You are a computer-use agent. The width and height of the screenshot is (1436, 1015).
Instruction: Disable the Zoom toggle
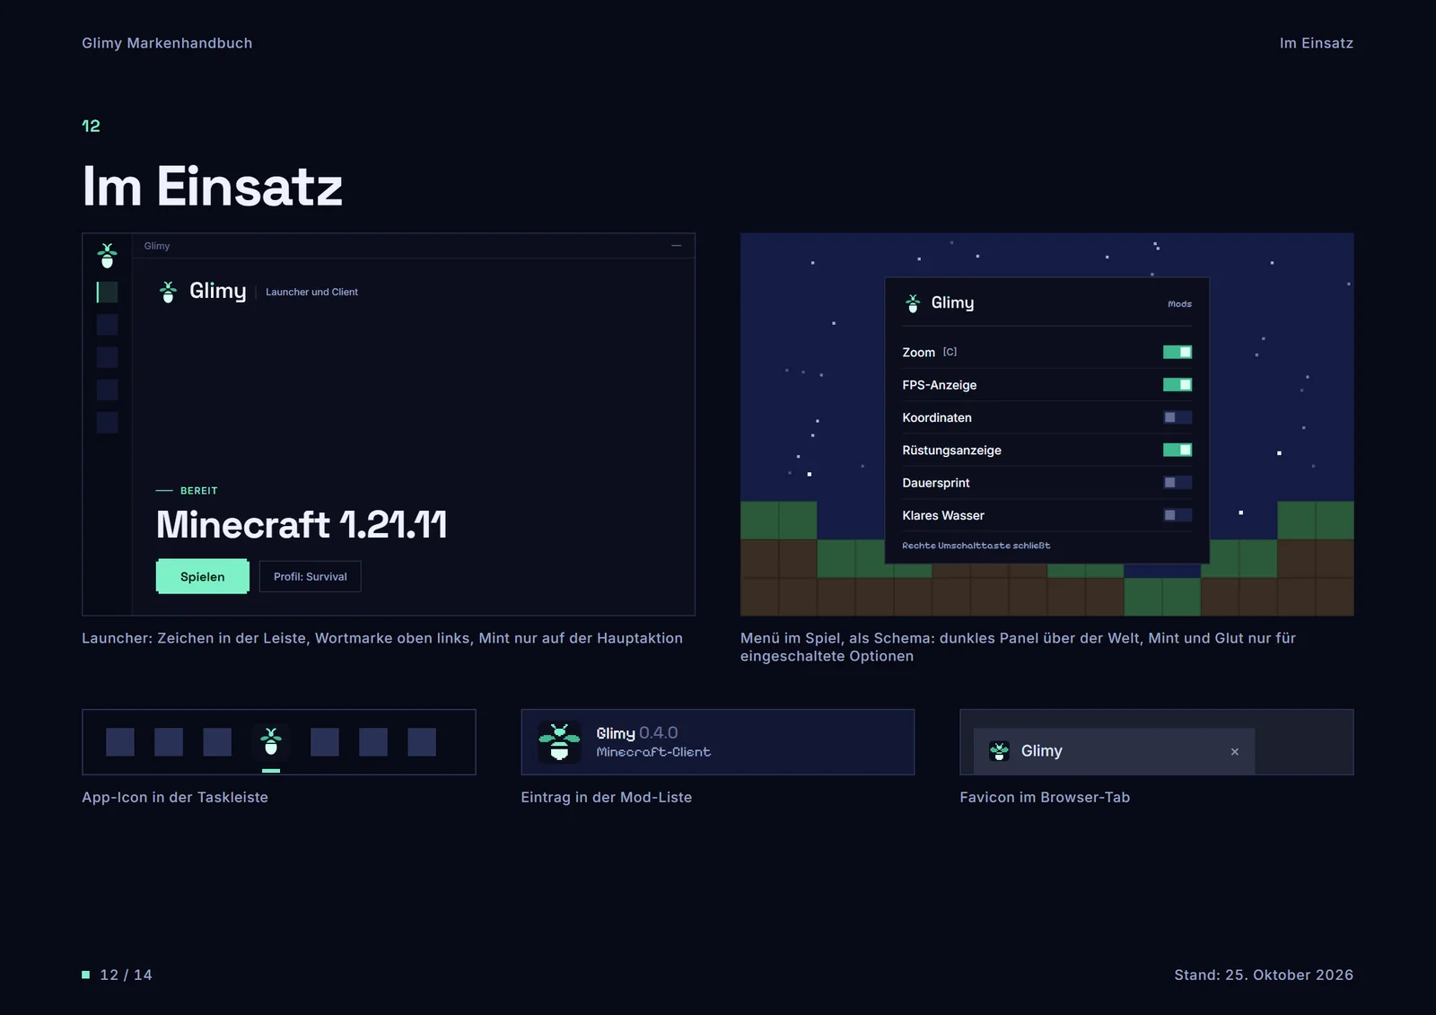coord(1178,352)
